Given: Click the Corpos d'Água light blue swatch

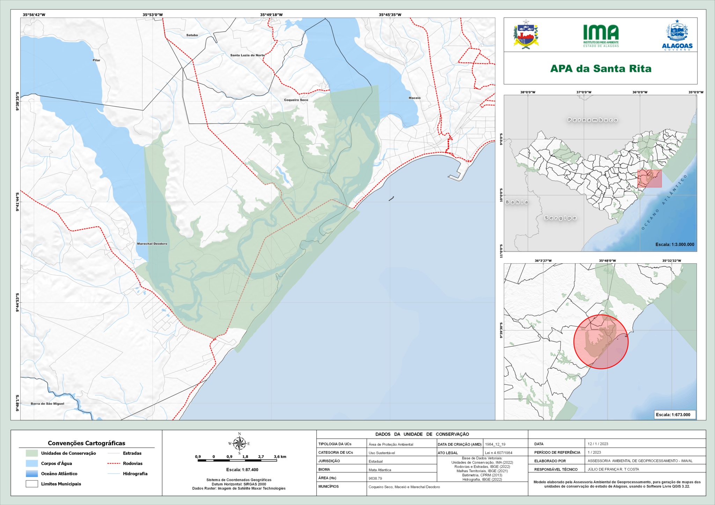Looking at the screenshot, I should tap(32, 463).
